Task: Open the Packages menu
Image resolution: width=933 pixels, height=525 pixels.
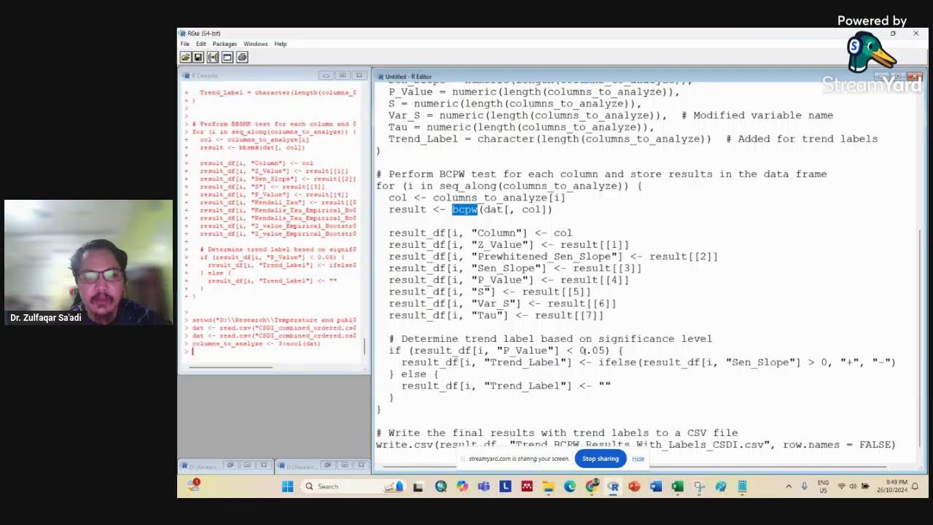Action: [225, 44]
